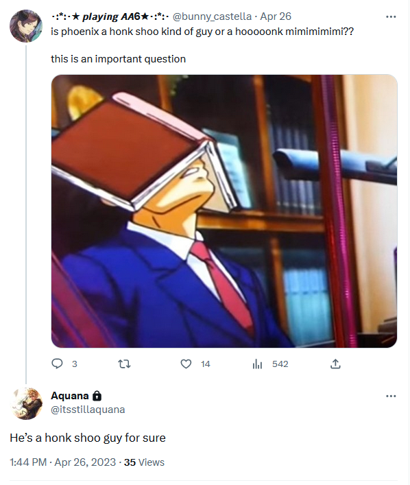Click the 'playing AA6' display name
The image size is (410, 485).
(110, 16)
